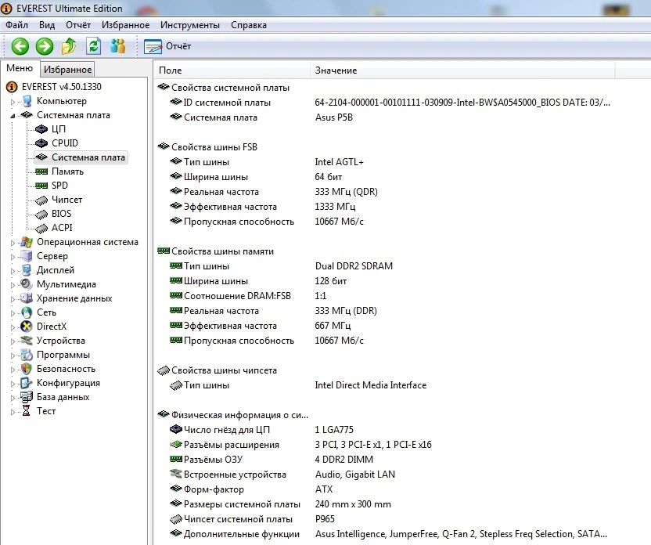Click the Операционная система Windows flag icon
Viewport: 651px width, 545px height.
27,242
